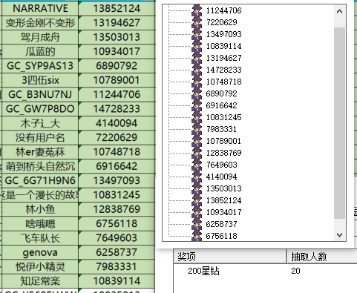Select winner ID 13497093 in list
The width and height of the screenshot is (357, 293).
pos(223,34)
